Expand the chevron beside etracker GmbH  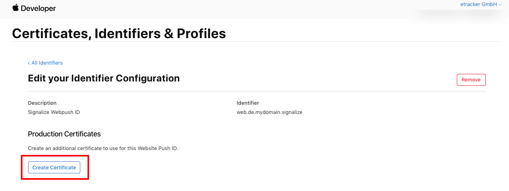pos(500,4)
